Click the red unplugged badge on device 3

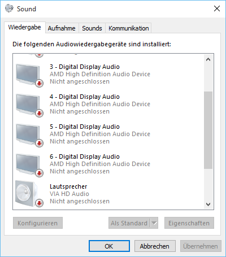(x=39, y=84)
